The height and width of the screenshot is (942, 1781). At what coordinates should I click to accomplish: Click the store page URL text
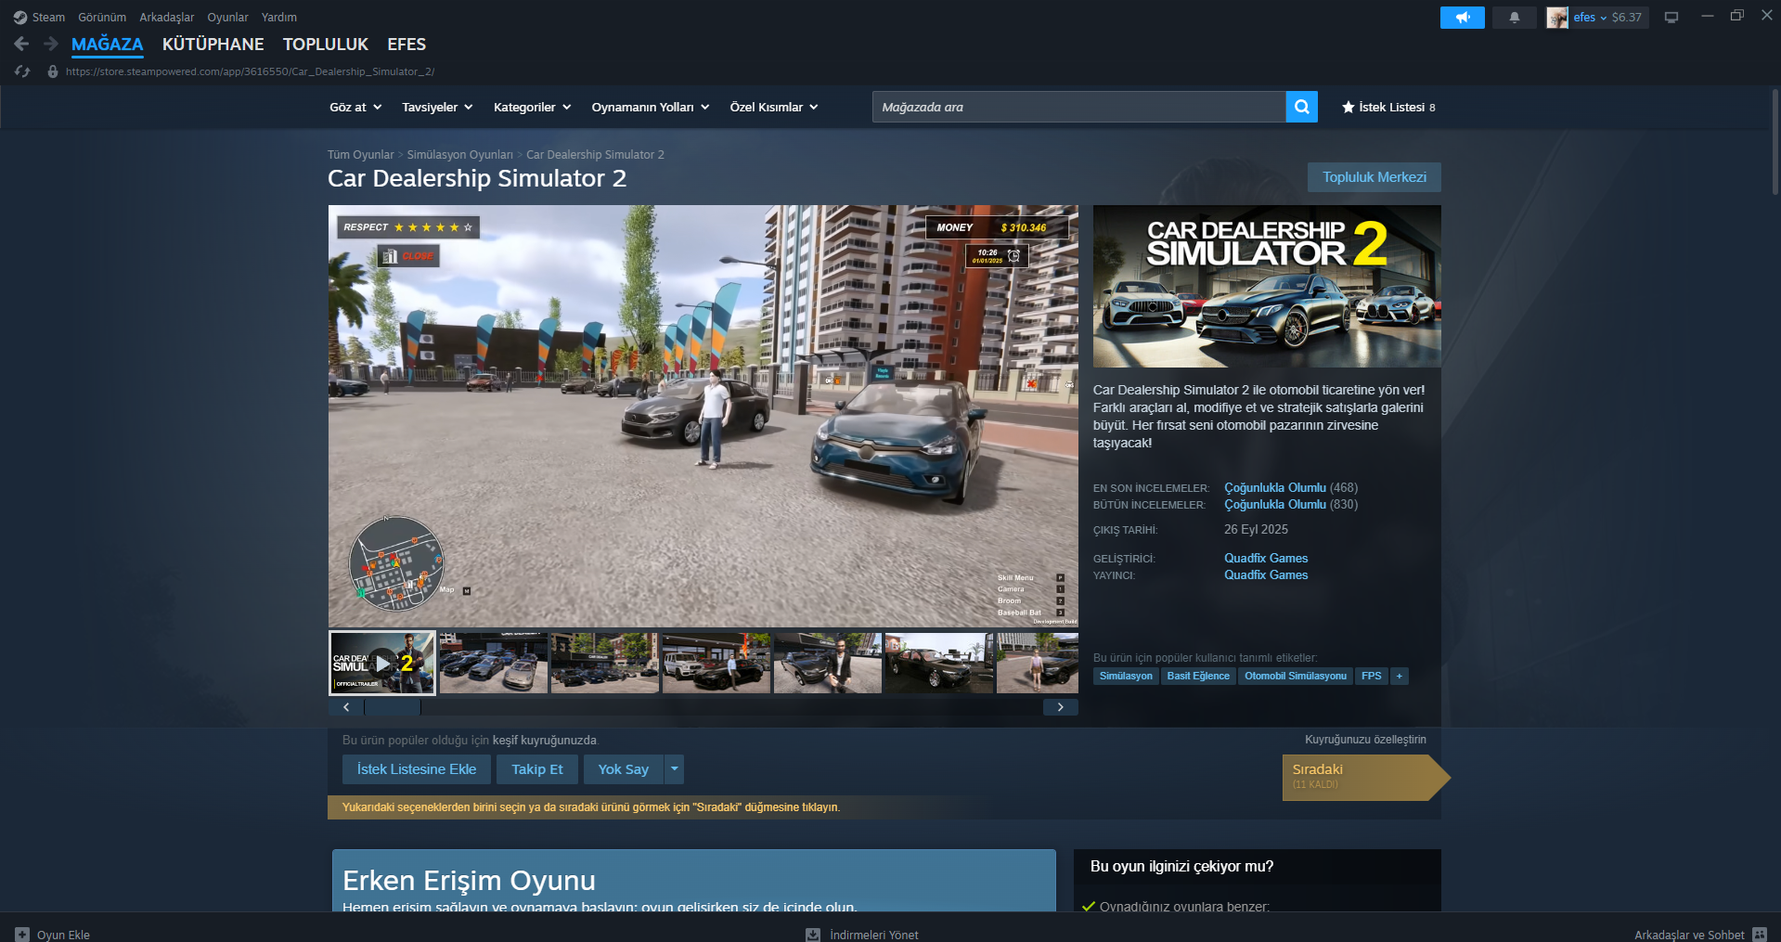(x=250, y=71)
